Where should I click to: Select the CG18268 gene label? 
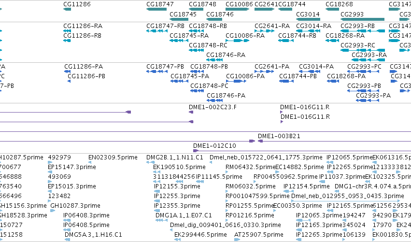[x=339, y=4]
